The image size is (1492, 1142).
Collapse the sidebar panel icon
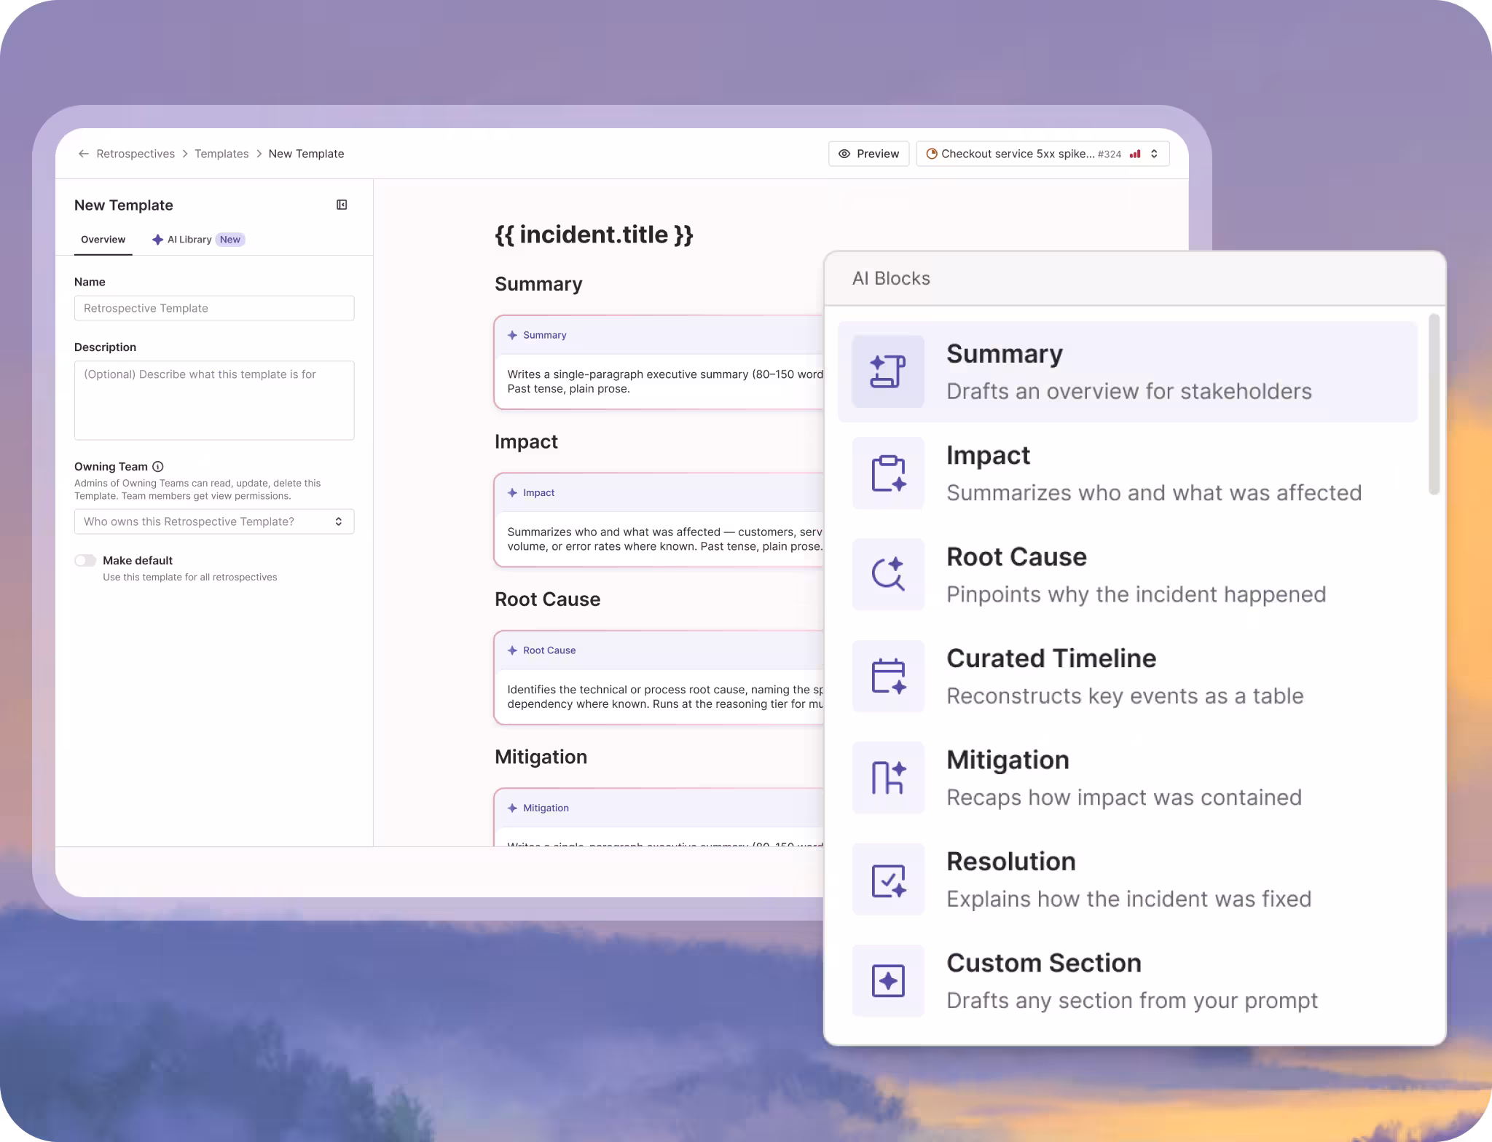[342, 205]
